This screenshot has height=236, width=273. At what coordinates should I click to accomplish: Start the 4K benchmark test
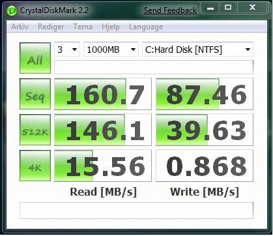click(x=35, y=166)
